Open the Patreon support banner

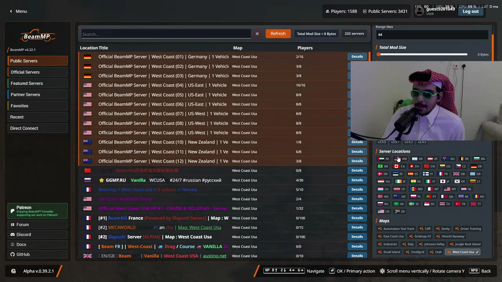coord(38,211)
